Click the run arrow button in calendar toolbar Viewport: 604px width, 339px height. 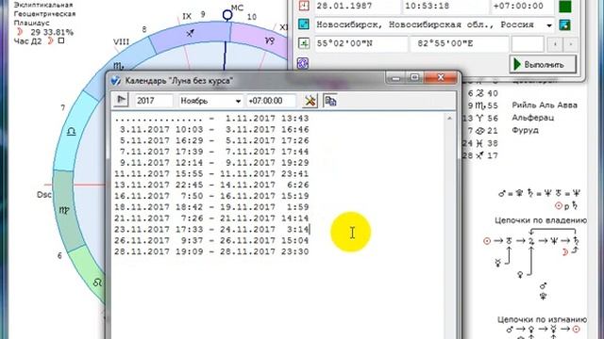(x=121, y=101)
